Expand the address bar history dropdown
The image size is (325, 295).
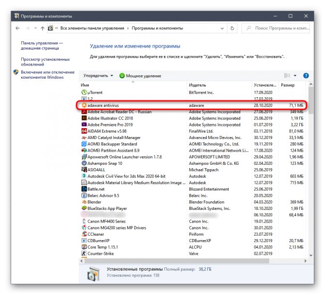[x=222, y=28]
